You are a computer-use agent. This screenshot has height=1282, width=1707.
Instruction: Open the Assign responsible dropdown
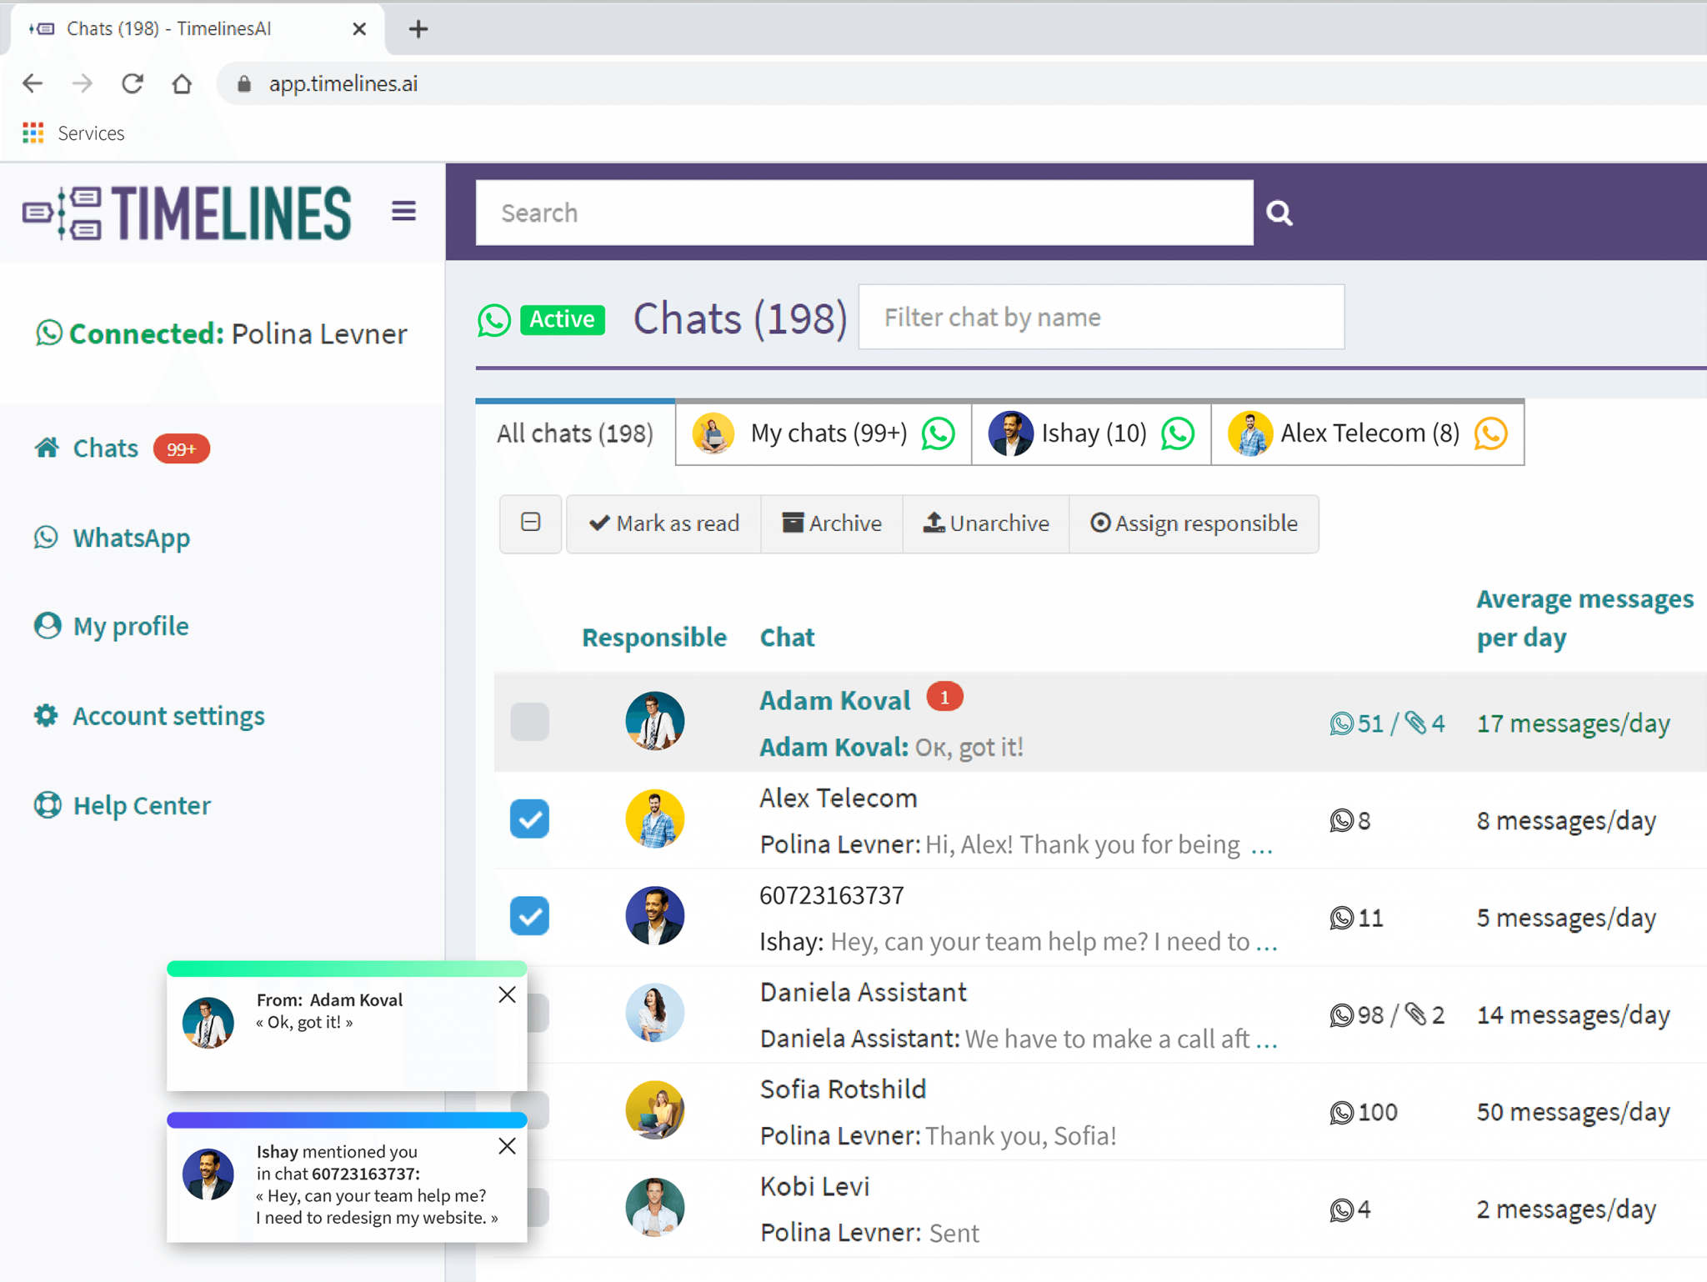coord(1194,523)
